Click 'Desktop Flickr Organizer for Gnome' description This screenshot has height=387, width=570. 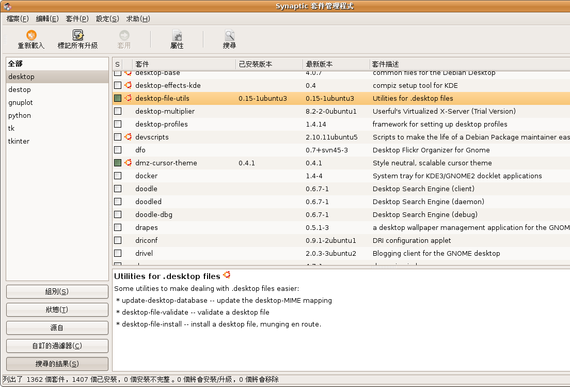[x=431, y=150]
